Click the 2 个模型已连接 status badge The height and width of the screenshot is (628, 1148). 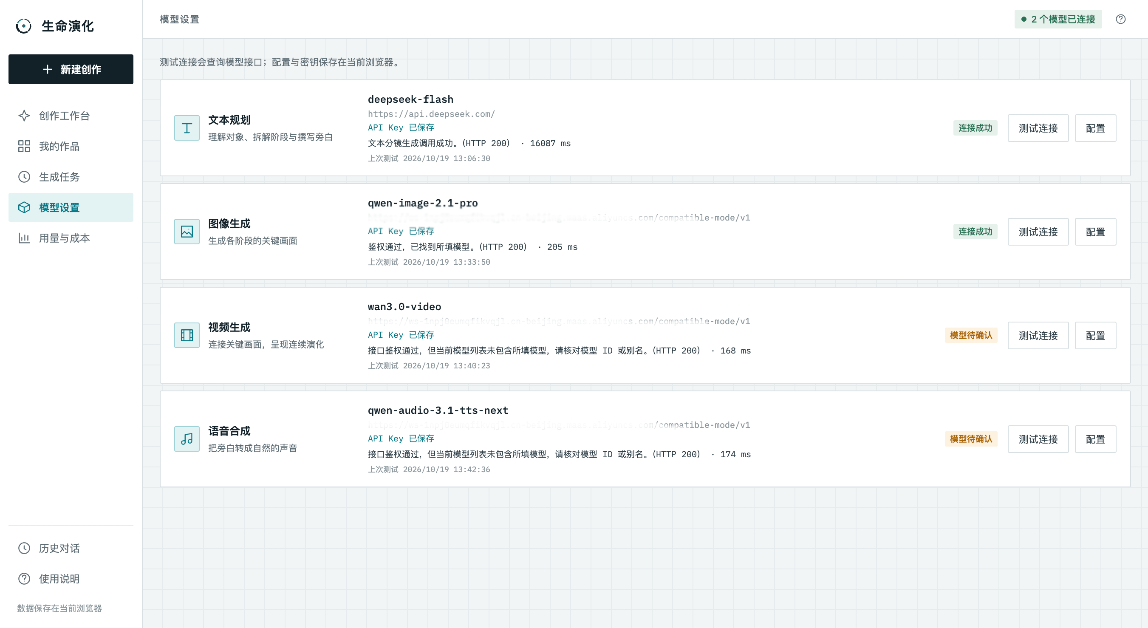(1058, 19)
